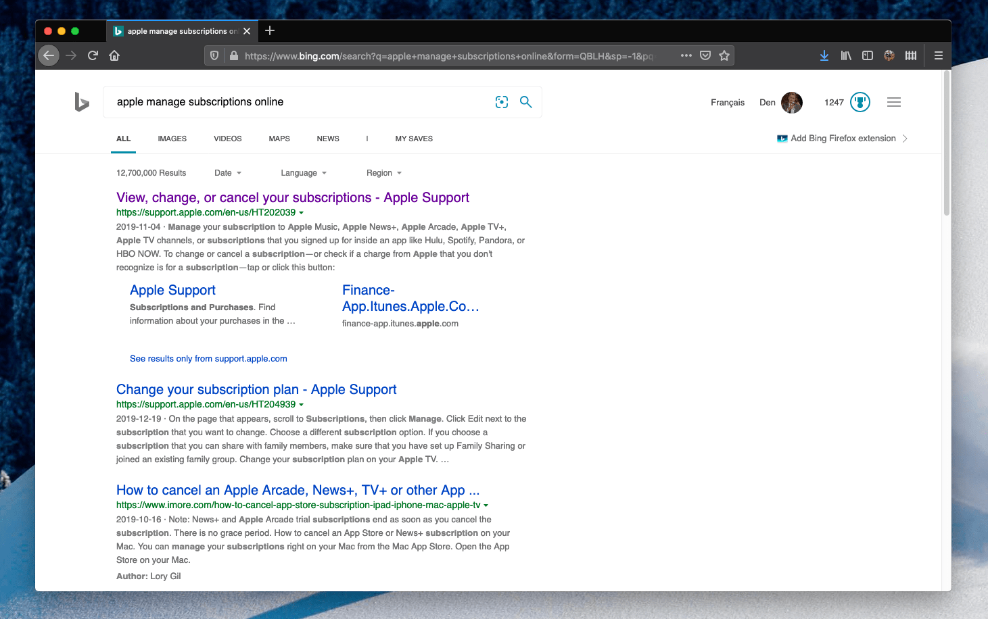Select the ALL search tab

coord(124,139)
